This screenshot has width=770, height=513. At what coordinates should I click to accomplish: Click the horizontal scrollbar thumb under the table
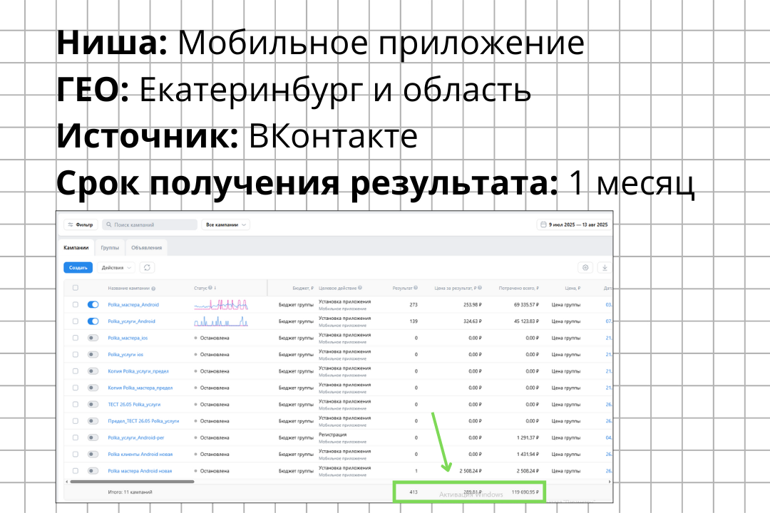132,482
